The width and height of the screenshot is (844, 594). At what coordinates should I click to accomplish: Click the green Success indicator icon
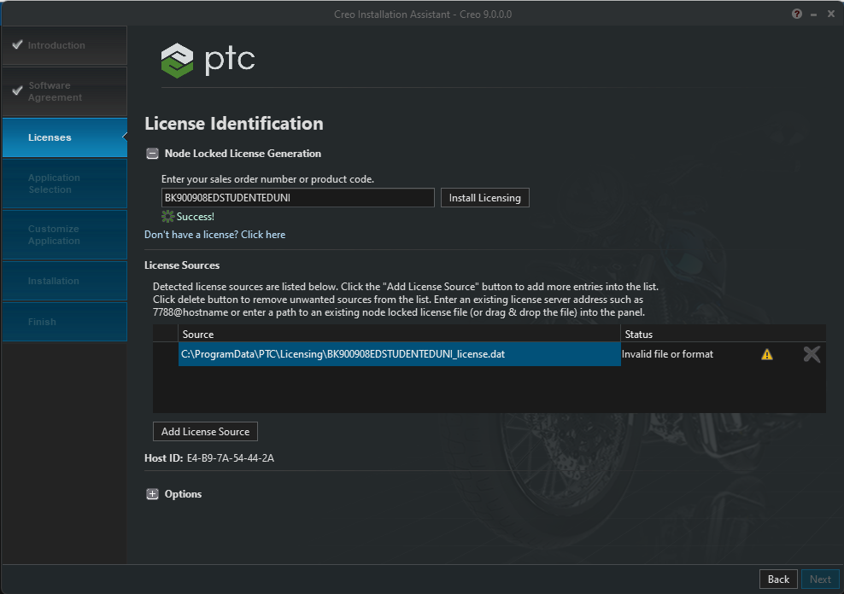[167, 216]
